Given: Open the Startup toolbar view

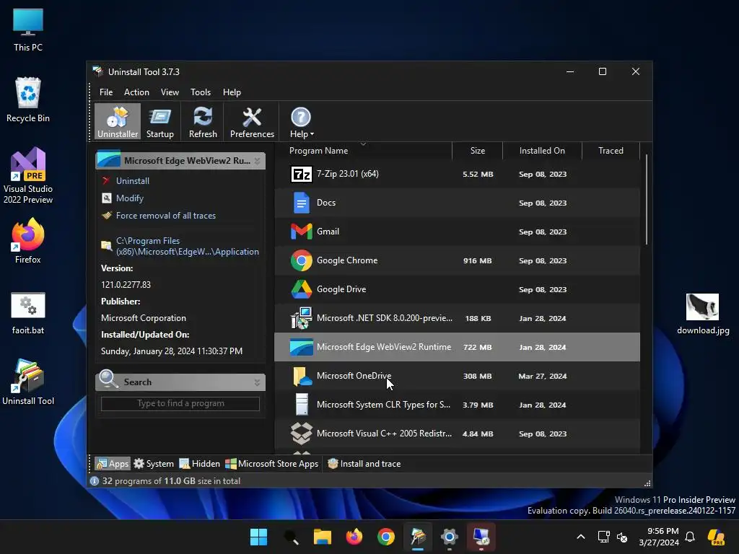Looking at the screenshot, I should pos(159,121).
